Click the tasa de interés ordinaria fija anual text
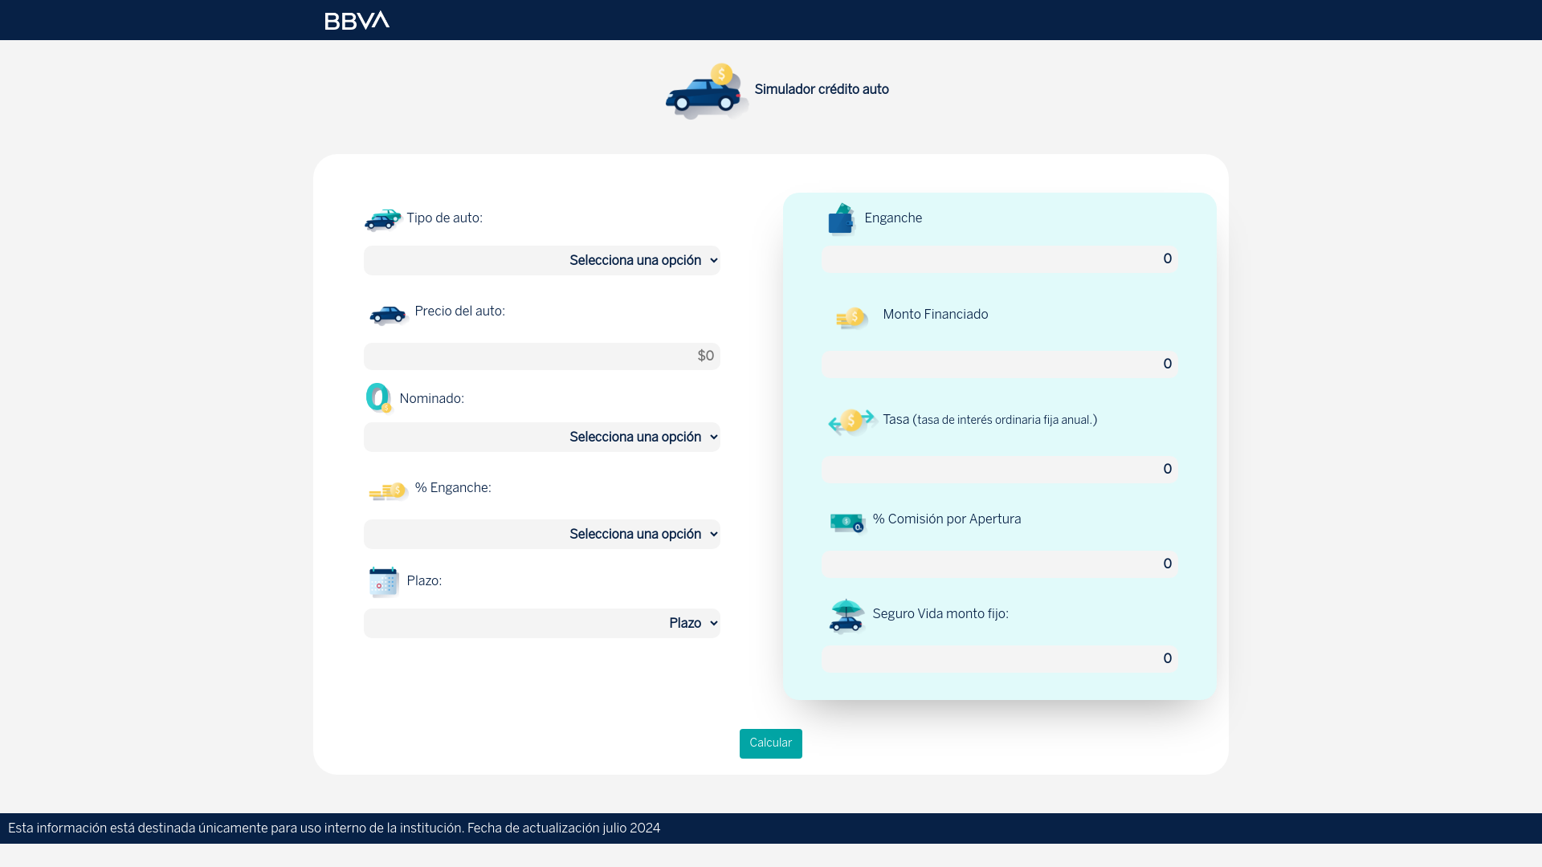The image size is (1542, 867). click(x=1004, y=421)
